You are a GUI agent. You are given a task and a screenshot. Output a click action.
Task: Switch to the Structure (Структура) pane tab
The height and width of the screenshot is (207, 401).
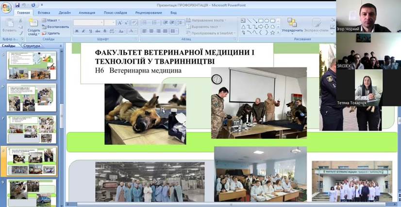32,46
